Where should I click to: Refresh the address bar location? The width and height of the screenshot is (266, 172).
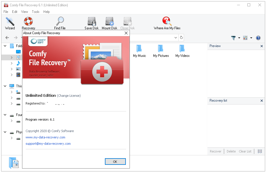point(181,38)
